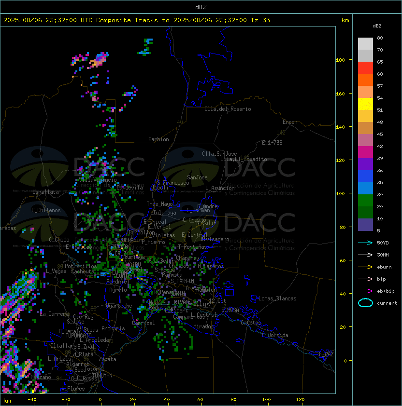Click the 'L_Asuncion' map label
Screen dimensions: 402x406
click(220, 188)
